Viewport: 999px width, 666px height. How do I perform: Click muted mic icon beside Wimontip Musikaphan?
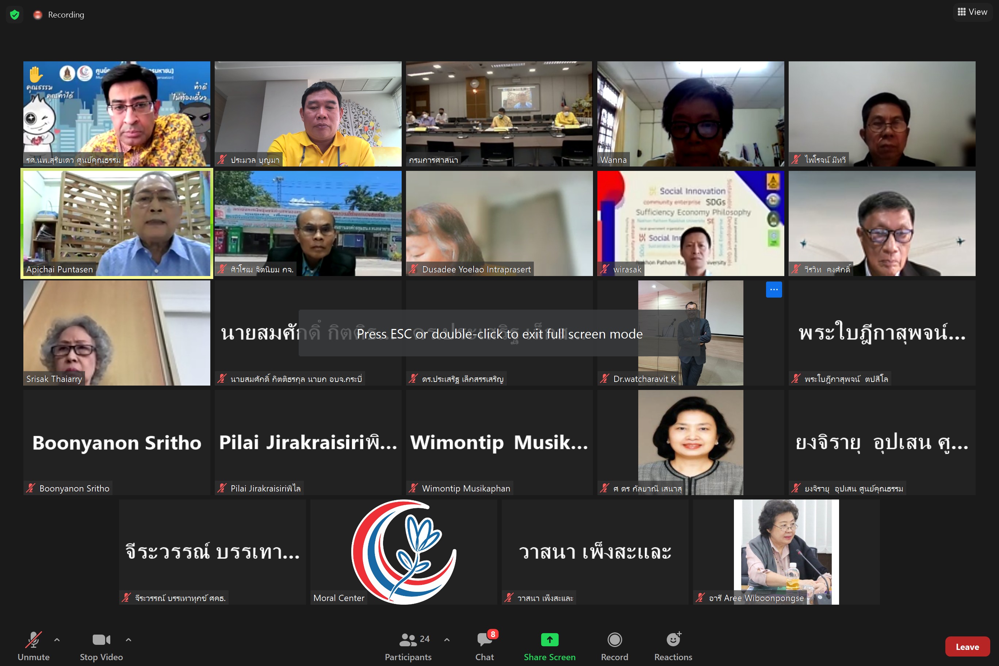click(413, 489)
